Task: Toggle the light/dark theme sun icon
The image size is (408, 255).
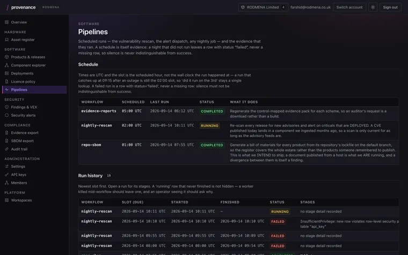Action: pyautogui.click(x=373, y=7)
